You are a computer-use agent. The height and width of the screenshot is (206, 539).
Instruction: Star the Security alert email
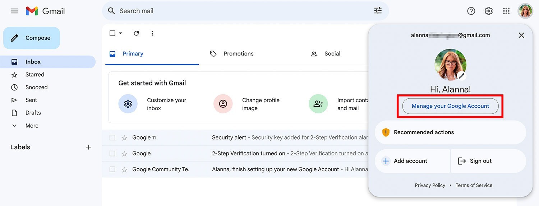124,138
